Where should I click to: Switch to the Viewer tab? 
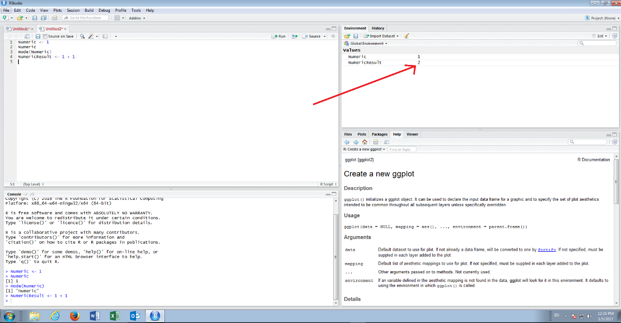(x=412, y=134)
